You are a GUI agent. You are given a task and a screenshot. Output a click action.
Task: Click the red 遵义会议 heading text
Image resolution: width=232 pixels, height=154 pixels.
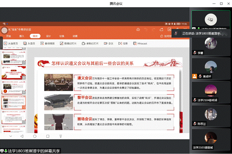[x=85, y=78]
